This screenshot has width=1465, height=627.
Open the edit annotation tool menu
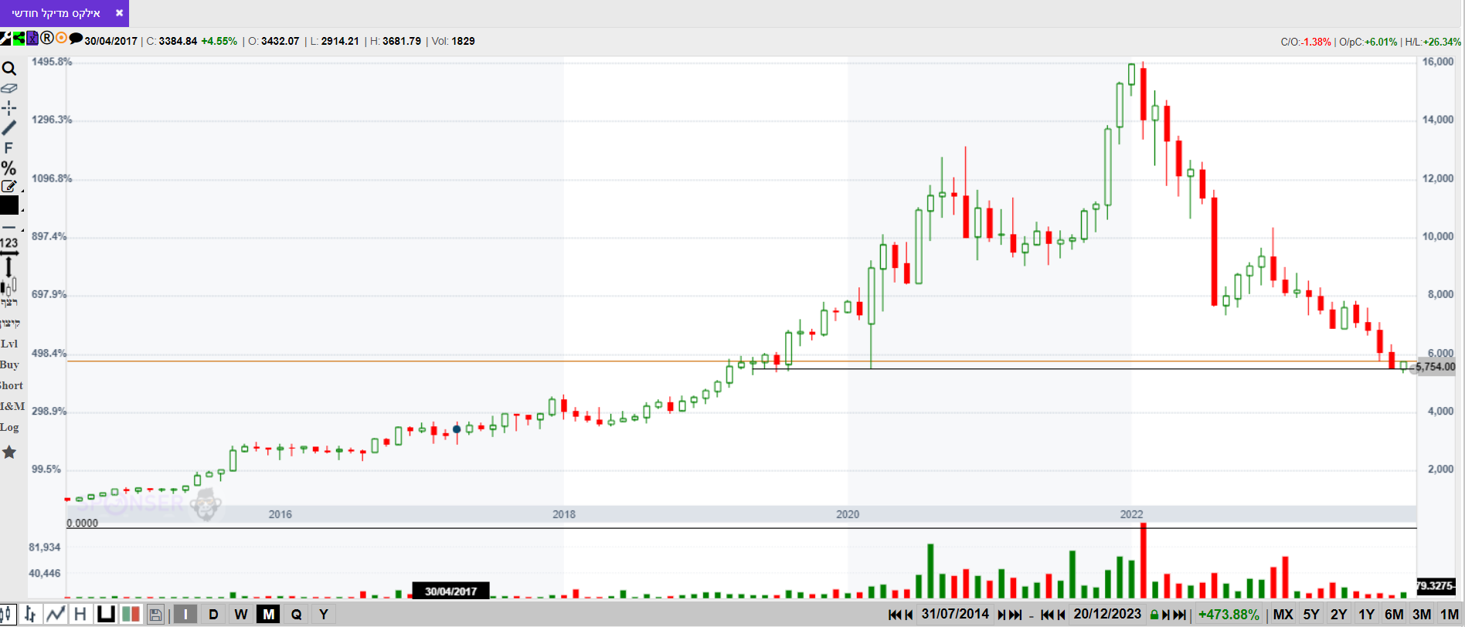click(x=9, y=186)
